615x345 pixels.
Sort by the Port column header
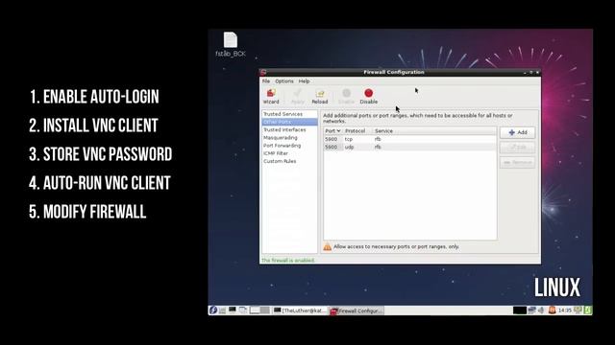point(333,130)
